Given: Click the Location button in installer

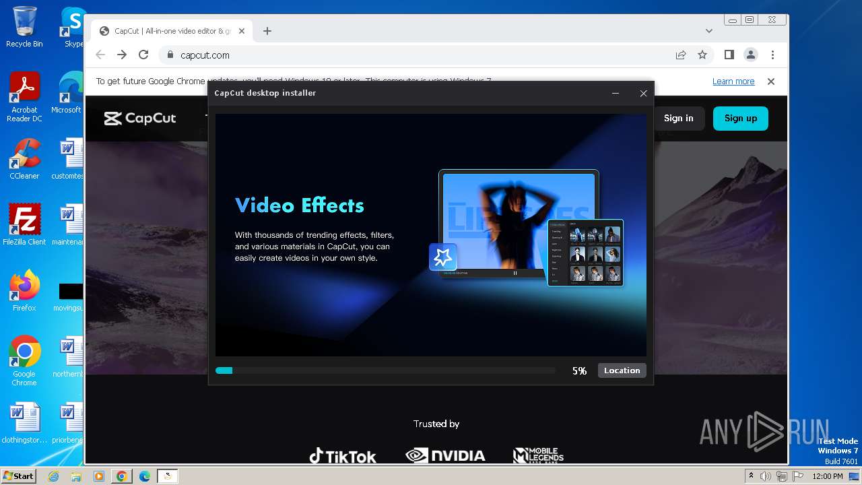Looking at the screenshot, I should (622, 370).
